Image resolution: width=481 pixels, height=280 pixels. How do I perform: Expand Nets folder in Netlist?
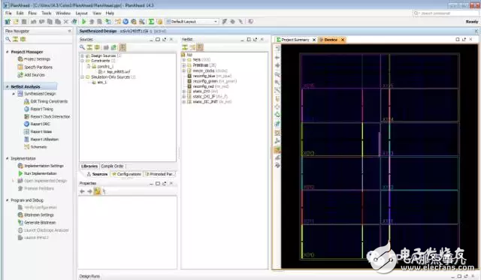[183, 60]
